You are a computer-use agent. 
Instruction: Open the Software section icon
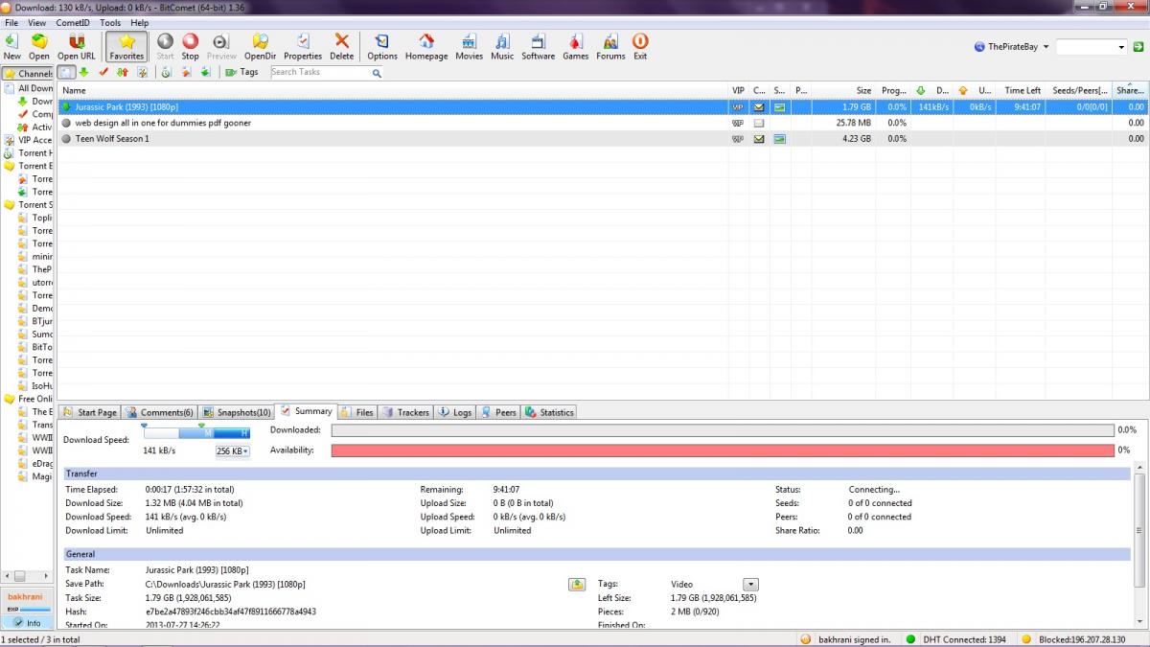coord(538,46)
